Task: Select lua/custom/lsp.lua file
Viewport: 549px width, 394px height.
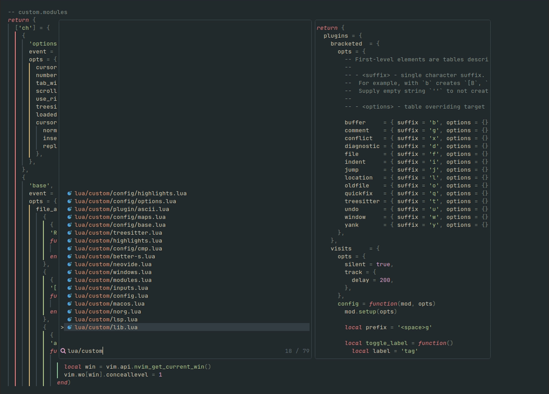Action: [x=106, y=319]
